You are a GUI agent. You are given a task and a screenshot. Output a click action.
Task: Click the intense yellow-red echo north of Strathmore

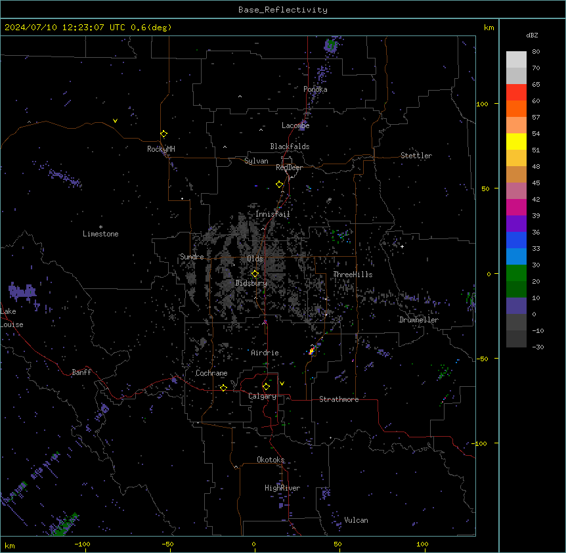tap(311, 351)
